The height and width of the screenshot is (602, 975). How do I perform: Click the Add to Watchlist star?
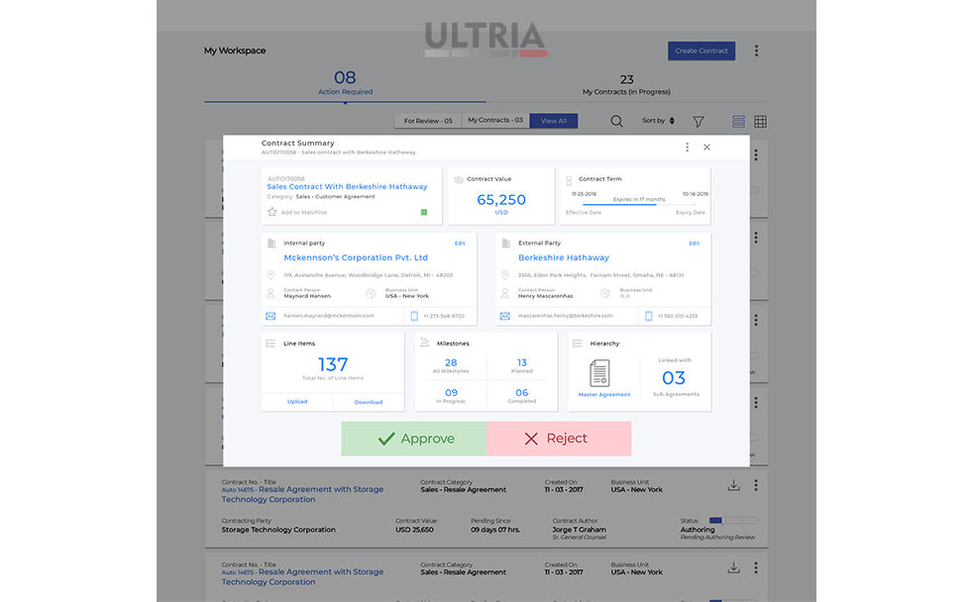click(271, 212)
